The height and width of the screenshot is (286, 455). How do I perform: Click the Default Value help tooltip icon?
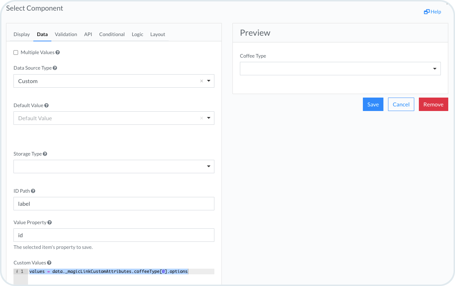[46, 105]
